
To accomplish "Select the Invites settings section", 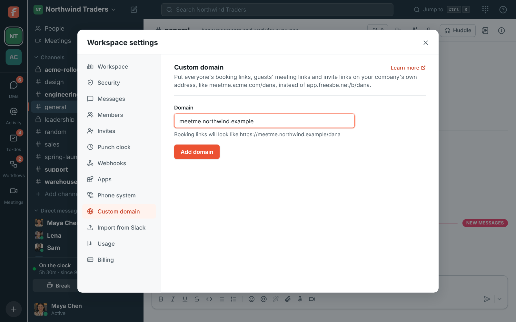I will (119, 131).
